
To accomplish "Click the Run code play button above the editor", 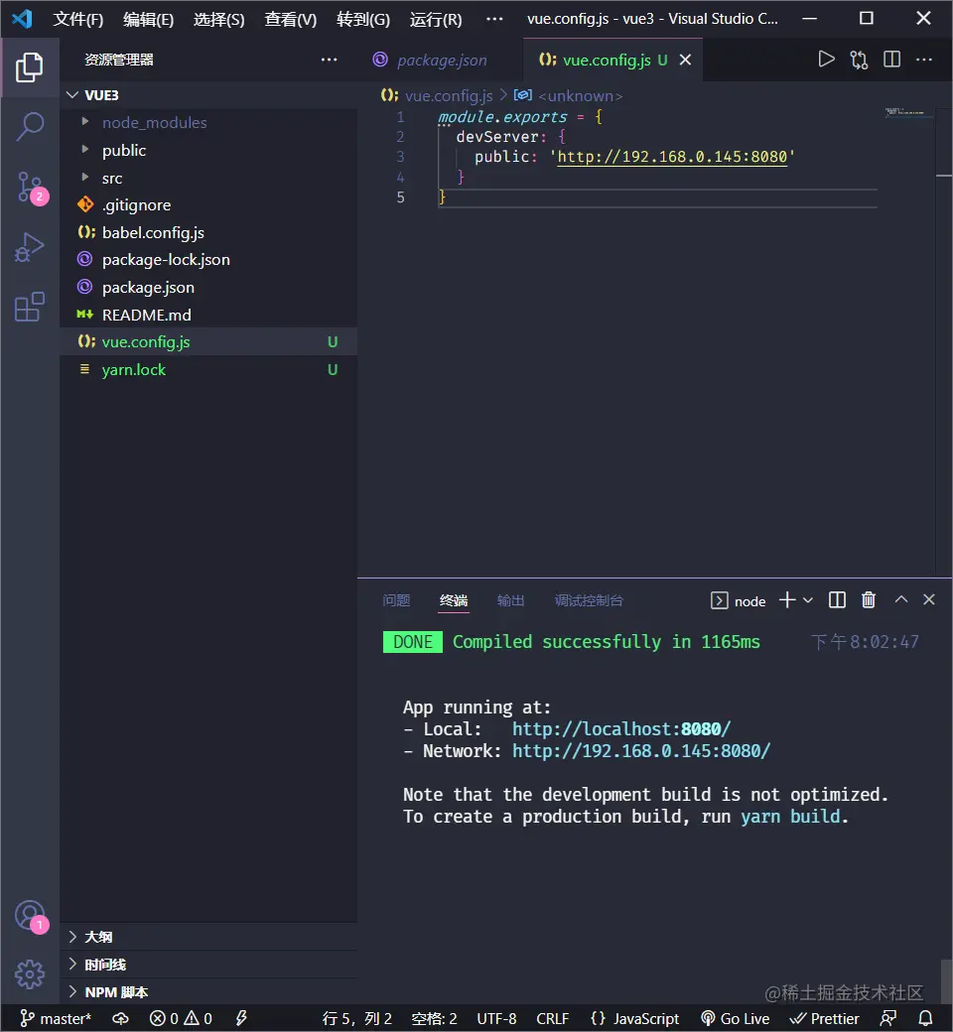I will pos(827,59).
